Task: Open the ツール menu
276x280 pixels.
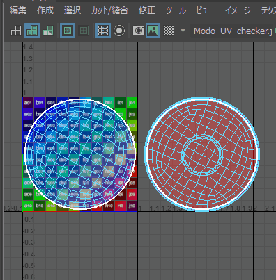Action: point(176,10)
